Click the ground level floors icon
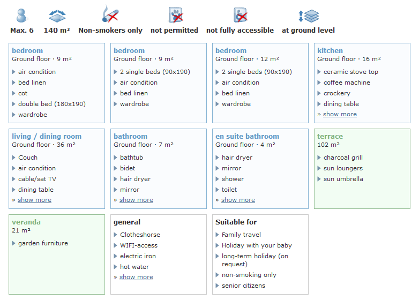Image resolution: width=419 pixels, height=300 pixels. 309,16
